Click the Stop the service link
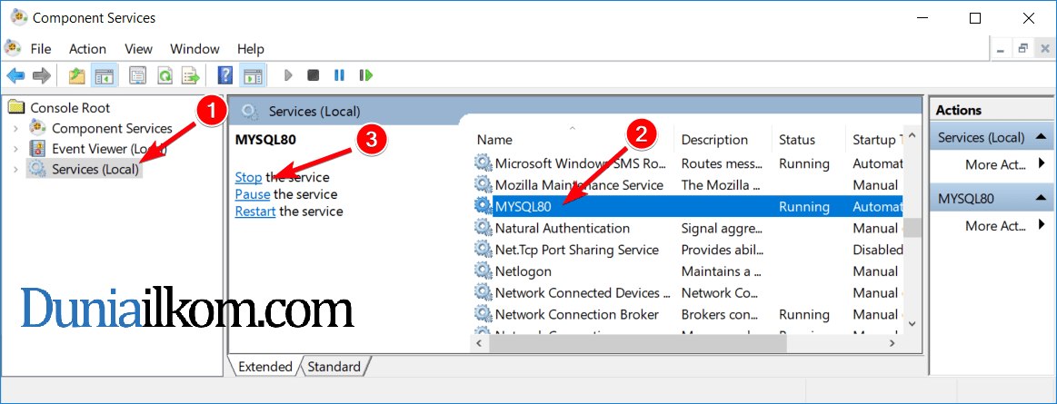 point(248,178)
